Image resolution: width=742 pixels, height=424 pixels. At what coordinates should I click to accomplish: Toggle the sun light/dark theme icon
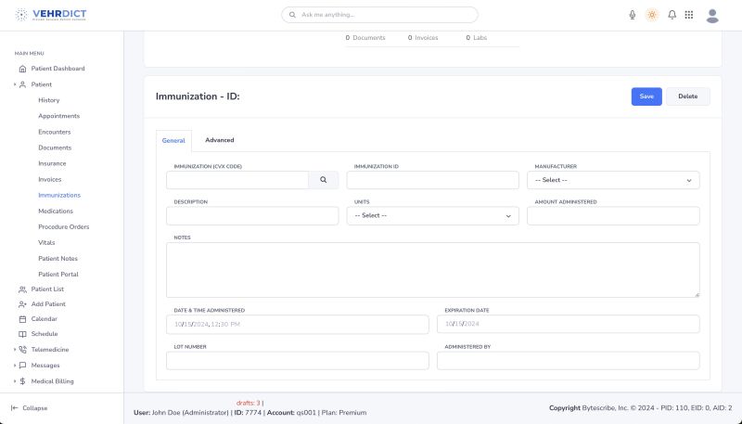tap(652, 15)
